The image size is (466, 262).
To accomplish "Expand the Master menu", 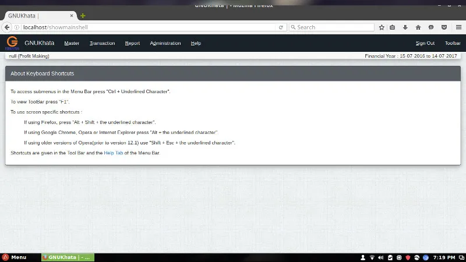I will pyautogui.click(x=72, y=43).
